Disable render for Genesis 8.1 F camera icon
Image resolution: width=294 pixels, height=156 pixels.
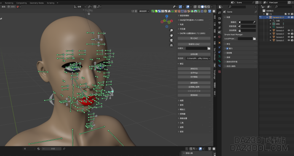[x=292, y=17]
